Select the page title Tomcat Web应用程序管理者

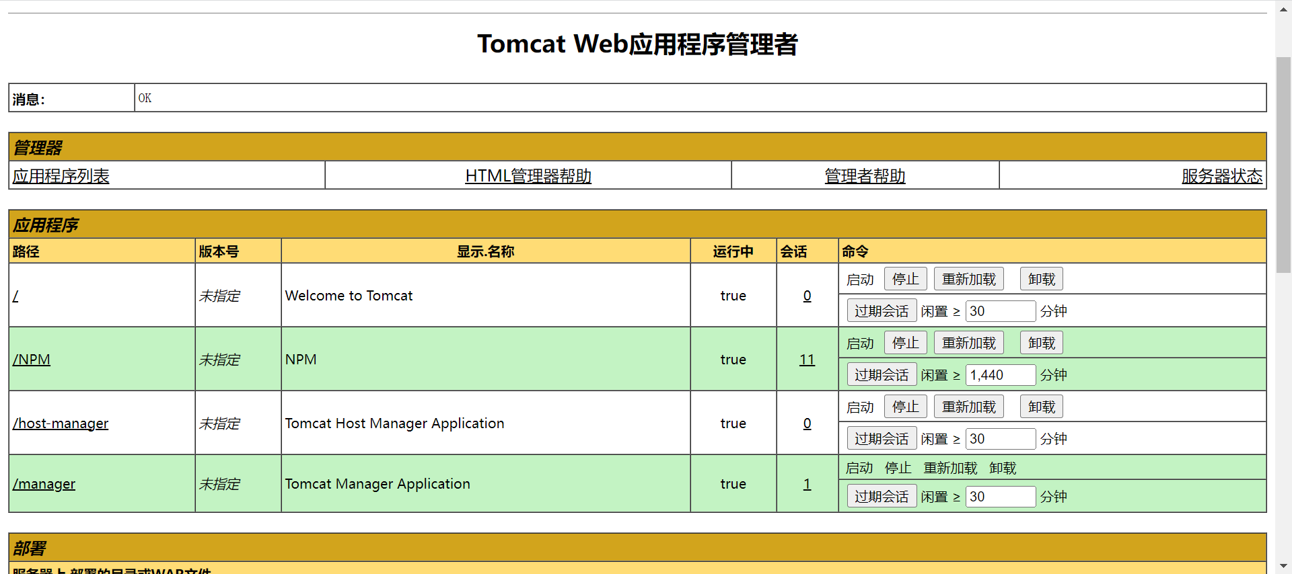(x=637, y=44)
